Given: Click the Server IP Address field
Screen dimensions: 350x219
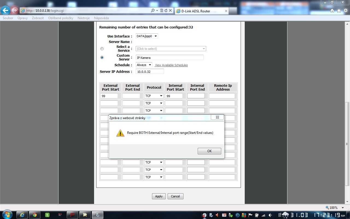Looking at the screenshot, I should point(150,71).
